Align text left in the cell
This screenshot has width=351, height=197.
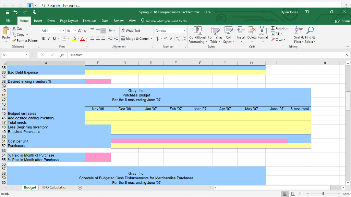[x=92, y=39]
